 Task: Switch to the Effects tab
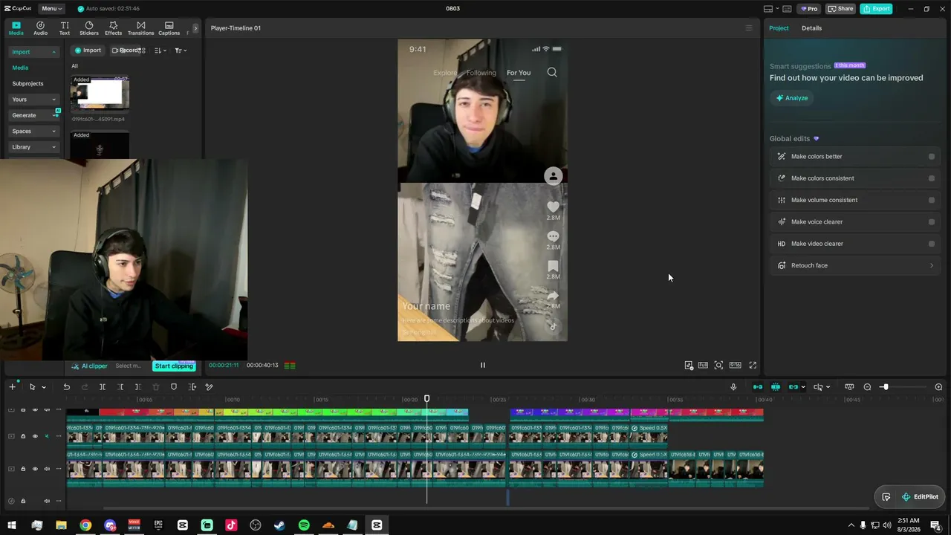(x=113, y=28)
